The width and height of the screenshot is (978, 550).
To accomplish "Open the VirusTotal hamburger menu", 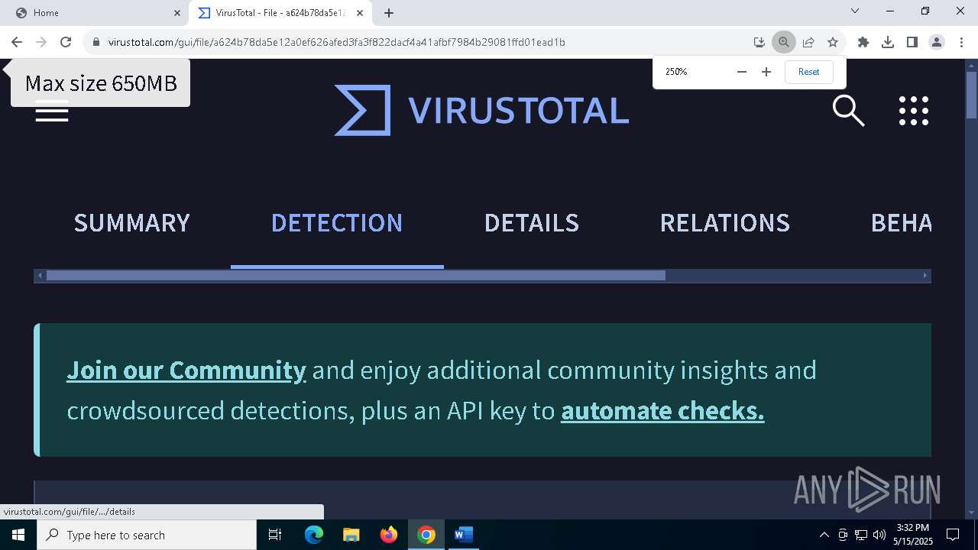I will click(x=52, y=113).
